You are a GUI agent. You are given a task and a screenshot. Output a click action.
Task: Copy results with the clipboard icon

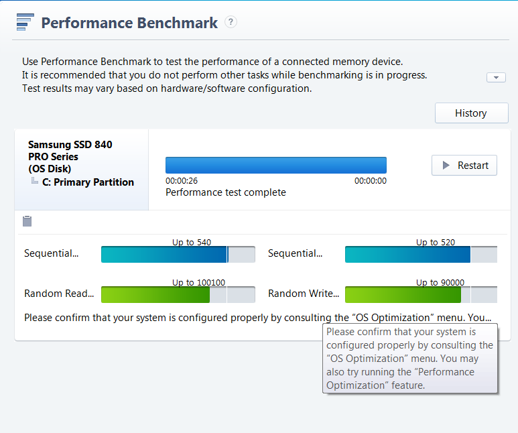coord(27,221)
